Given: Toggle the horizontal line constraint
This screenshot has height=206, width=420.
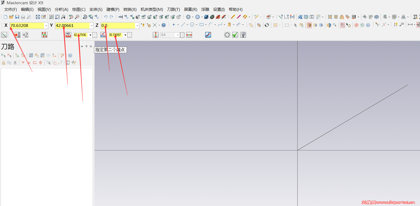Looking at the screenshot, I should click(x=189, y=35).
